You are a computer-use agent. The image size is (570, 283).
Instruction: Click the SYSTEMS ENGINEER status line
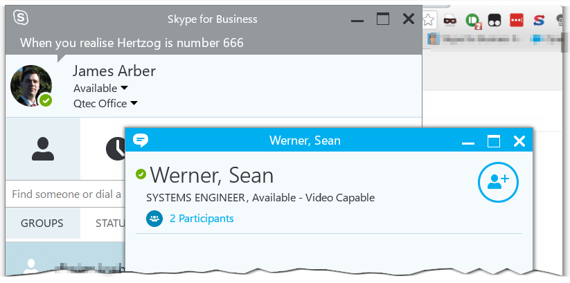click(260, 198)
